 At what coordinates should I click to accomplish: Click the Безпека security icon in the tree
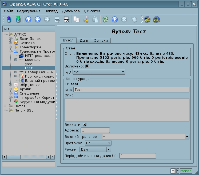(x=16, y=43)
